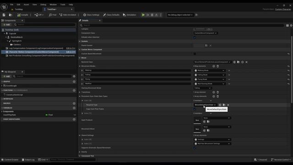Image resolution: width=293 pixels, height=165 pixels.
Task: Open the Required Type dropdown
Action: [205, 105]
